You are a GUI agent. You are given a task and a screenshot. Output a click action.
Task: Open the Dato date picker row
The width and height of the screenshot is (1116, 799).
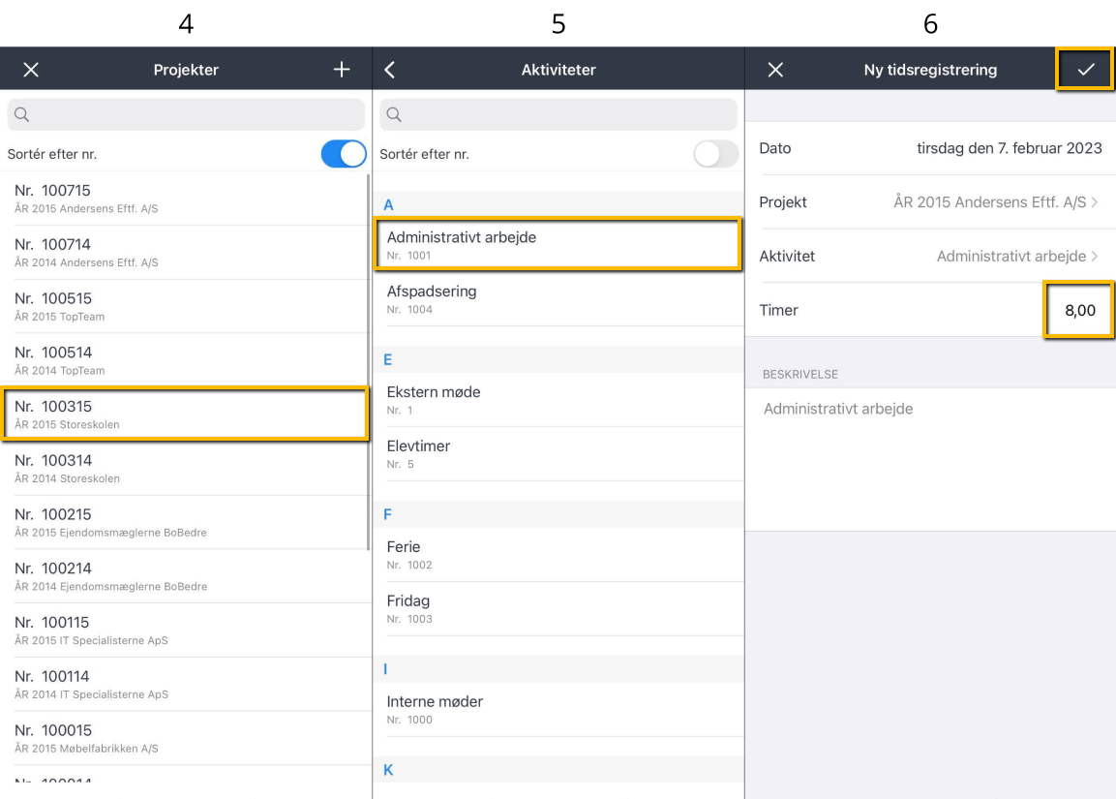[x=929, y=148]
